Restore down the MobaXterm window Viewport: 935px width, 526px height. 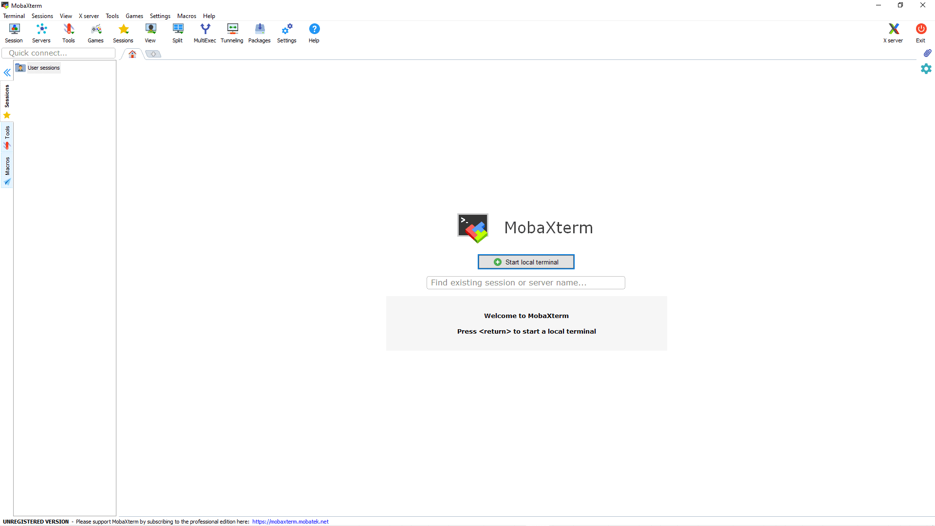[x=900, y=5]
